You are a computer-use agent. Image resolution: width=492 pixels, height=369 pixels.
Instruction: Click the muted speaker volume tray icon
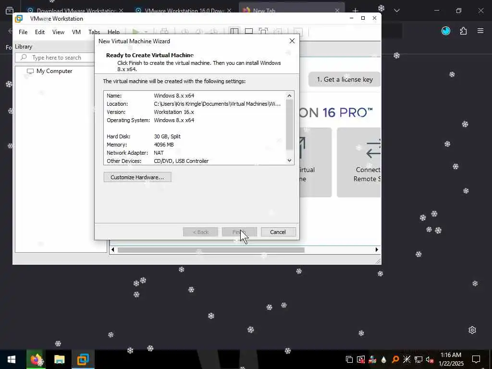[430, 359]
